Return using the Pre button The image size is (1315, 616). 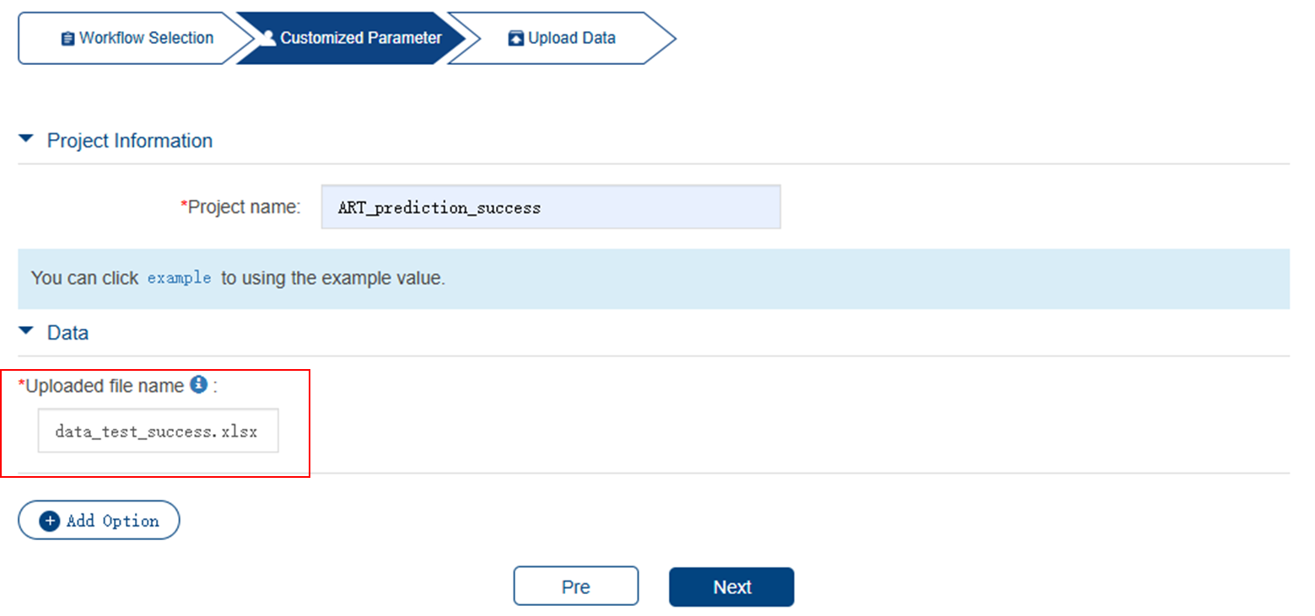pos(576,587)
